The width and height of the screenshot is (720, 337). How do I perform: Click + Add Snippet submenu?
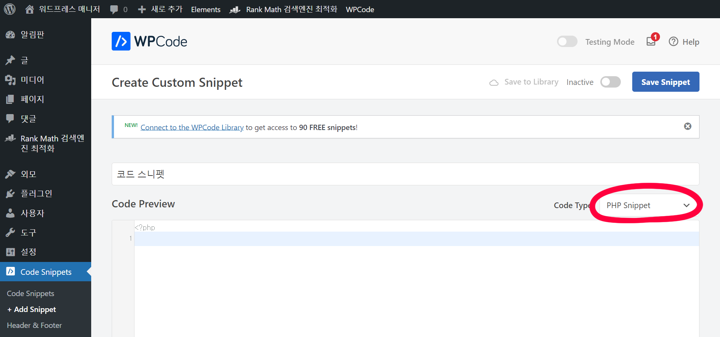coord(32,309)
